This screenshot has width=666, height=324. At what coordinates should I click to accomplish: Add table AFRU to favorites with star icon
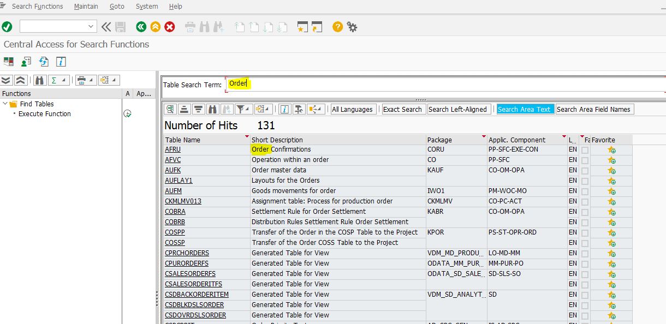[x=611, y=150]
